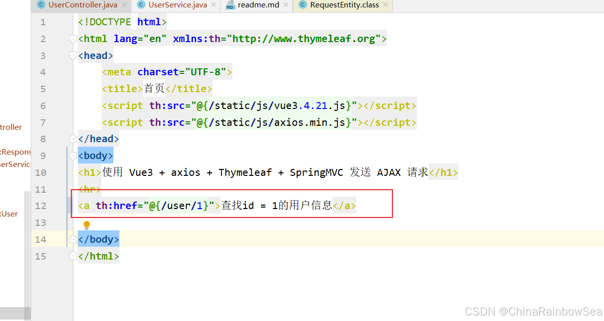Click the RequestEntity.class file icon
The height and width of the screenshot is (321, 604).
click(303, 5)
